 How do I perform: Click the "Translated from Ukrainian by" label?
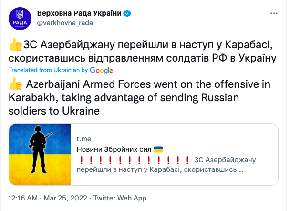(48, 70)
